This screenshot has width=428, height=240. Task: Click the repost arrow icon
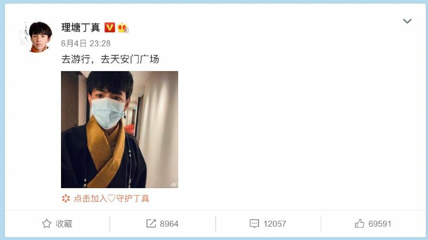[x=151, y=223]
